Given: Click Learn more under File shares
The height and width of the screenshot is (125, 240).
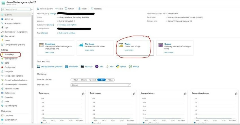Looking at the screenshot, I should tap(89, 50).
